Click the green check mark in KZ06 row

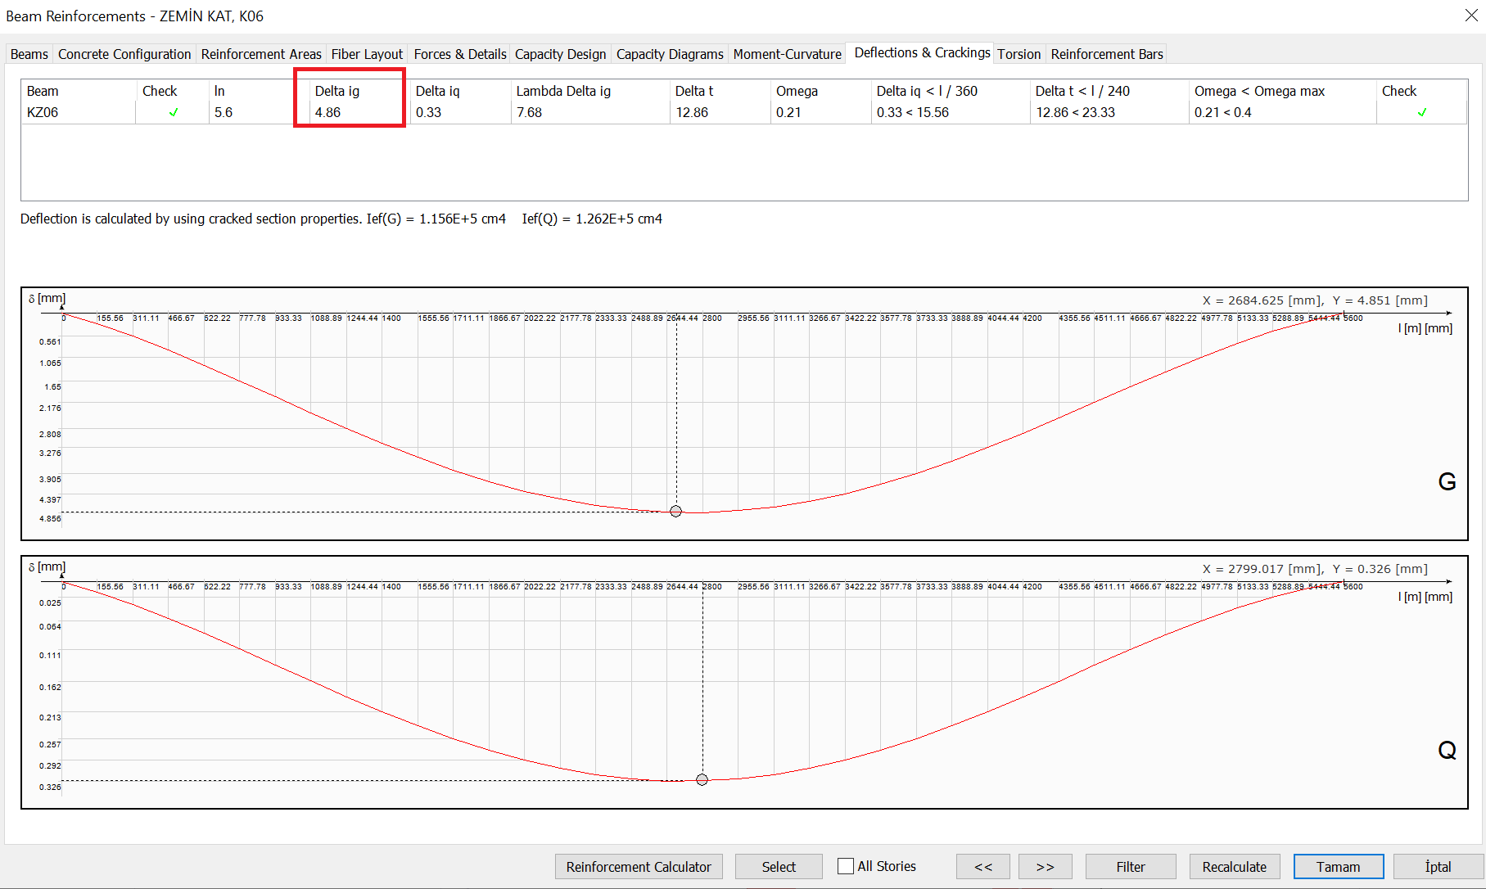pos(174,112)
